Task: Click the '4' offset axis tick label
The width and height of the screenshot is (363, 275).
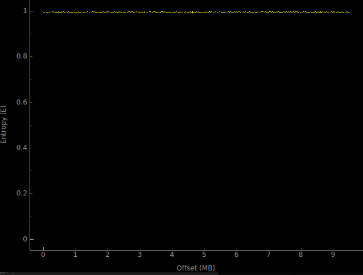Action: (172, 255)
